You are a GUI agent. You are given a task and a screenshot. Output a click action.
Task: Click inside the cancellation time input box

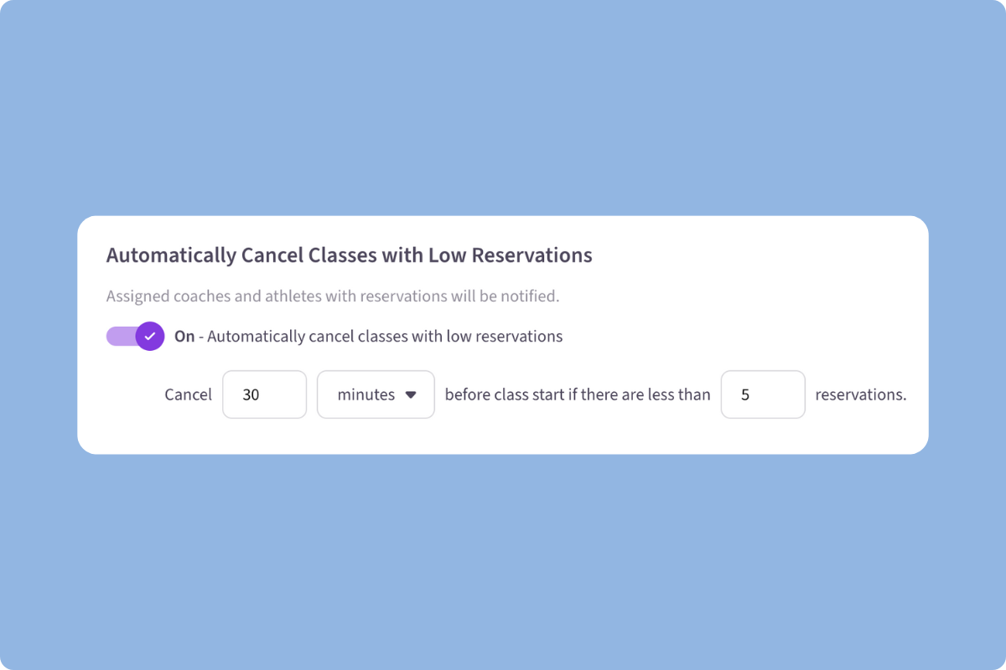click(x=264, y=394)
